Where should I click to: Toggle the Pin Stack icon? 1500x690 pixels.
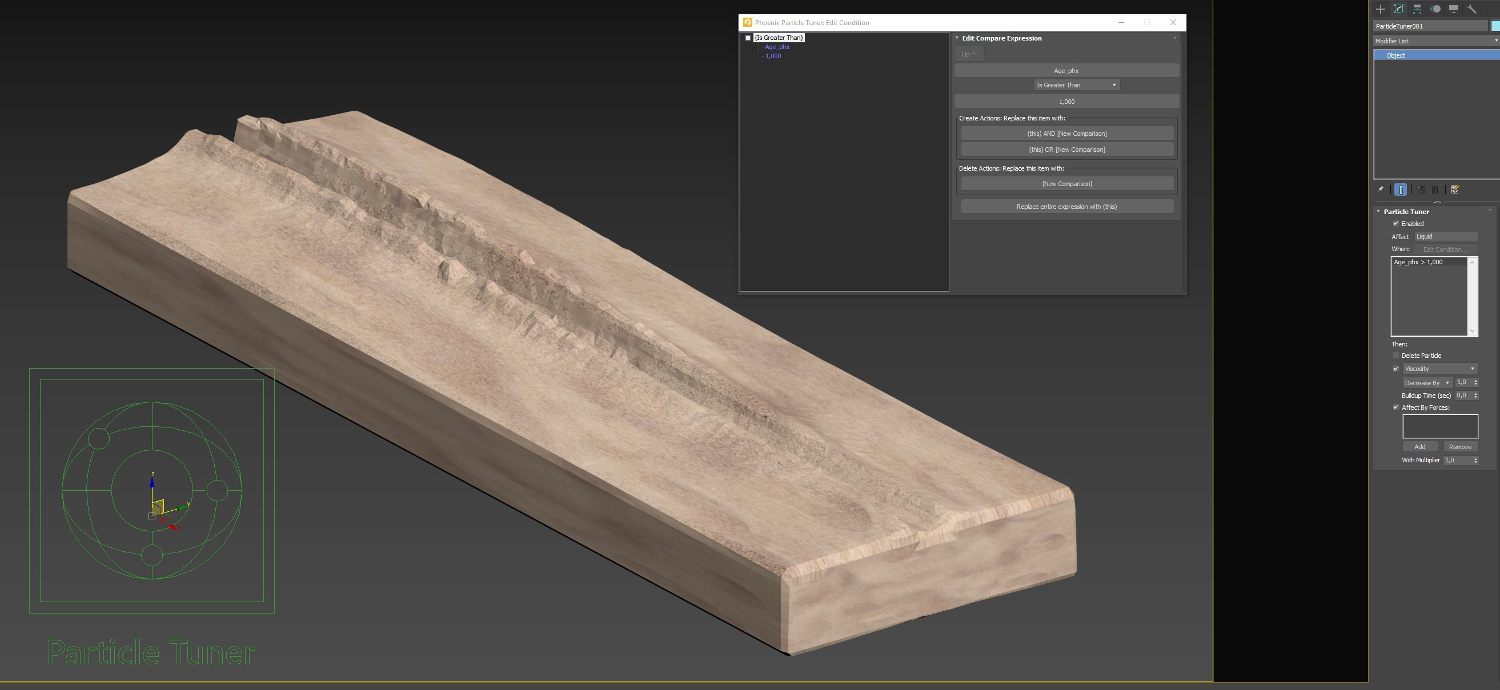[1379, 189]
